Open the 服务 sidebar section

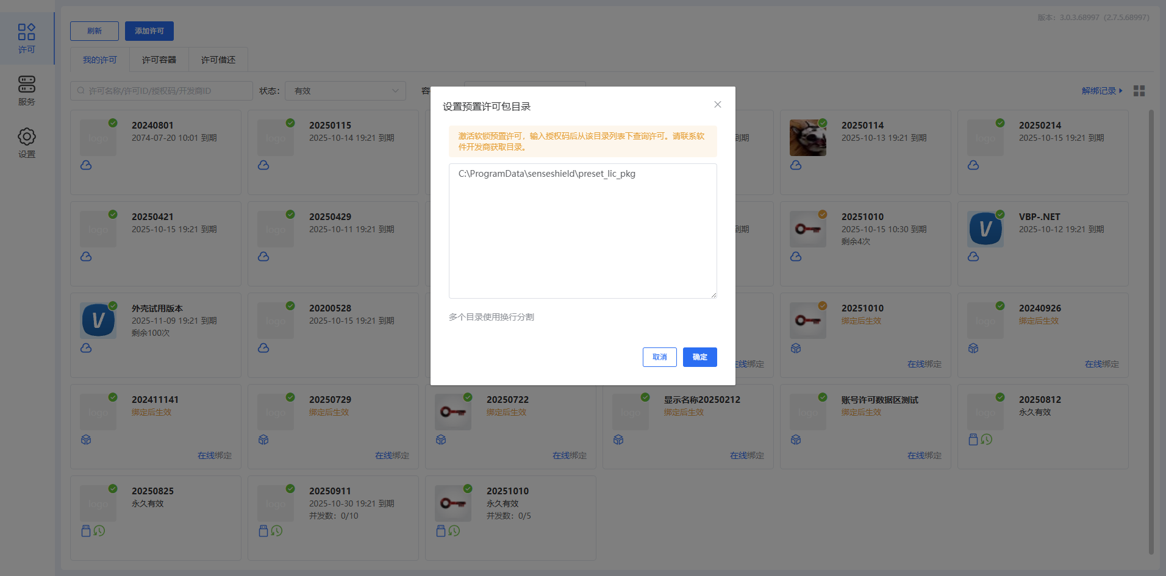[27, 91]
